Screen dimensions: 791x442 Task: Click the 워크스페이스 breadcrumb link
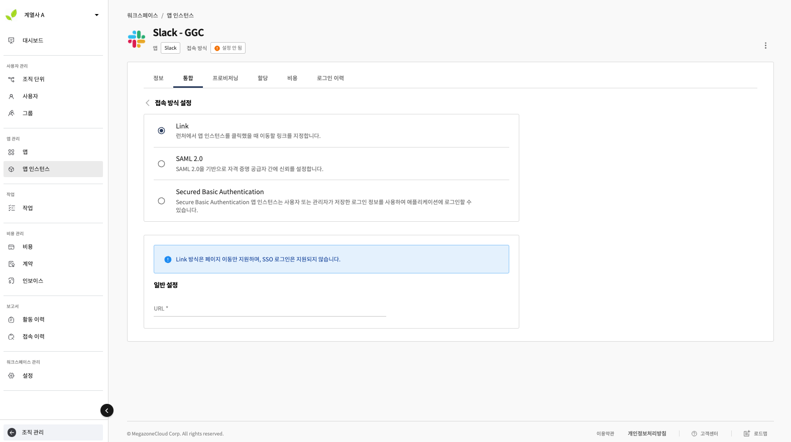point(142,16)
